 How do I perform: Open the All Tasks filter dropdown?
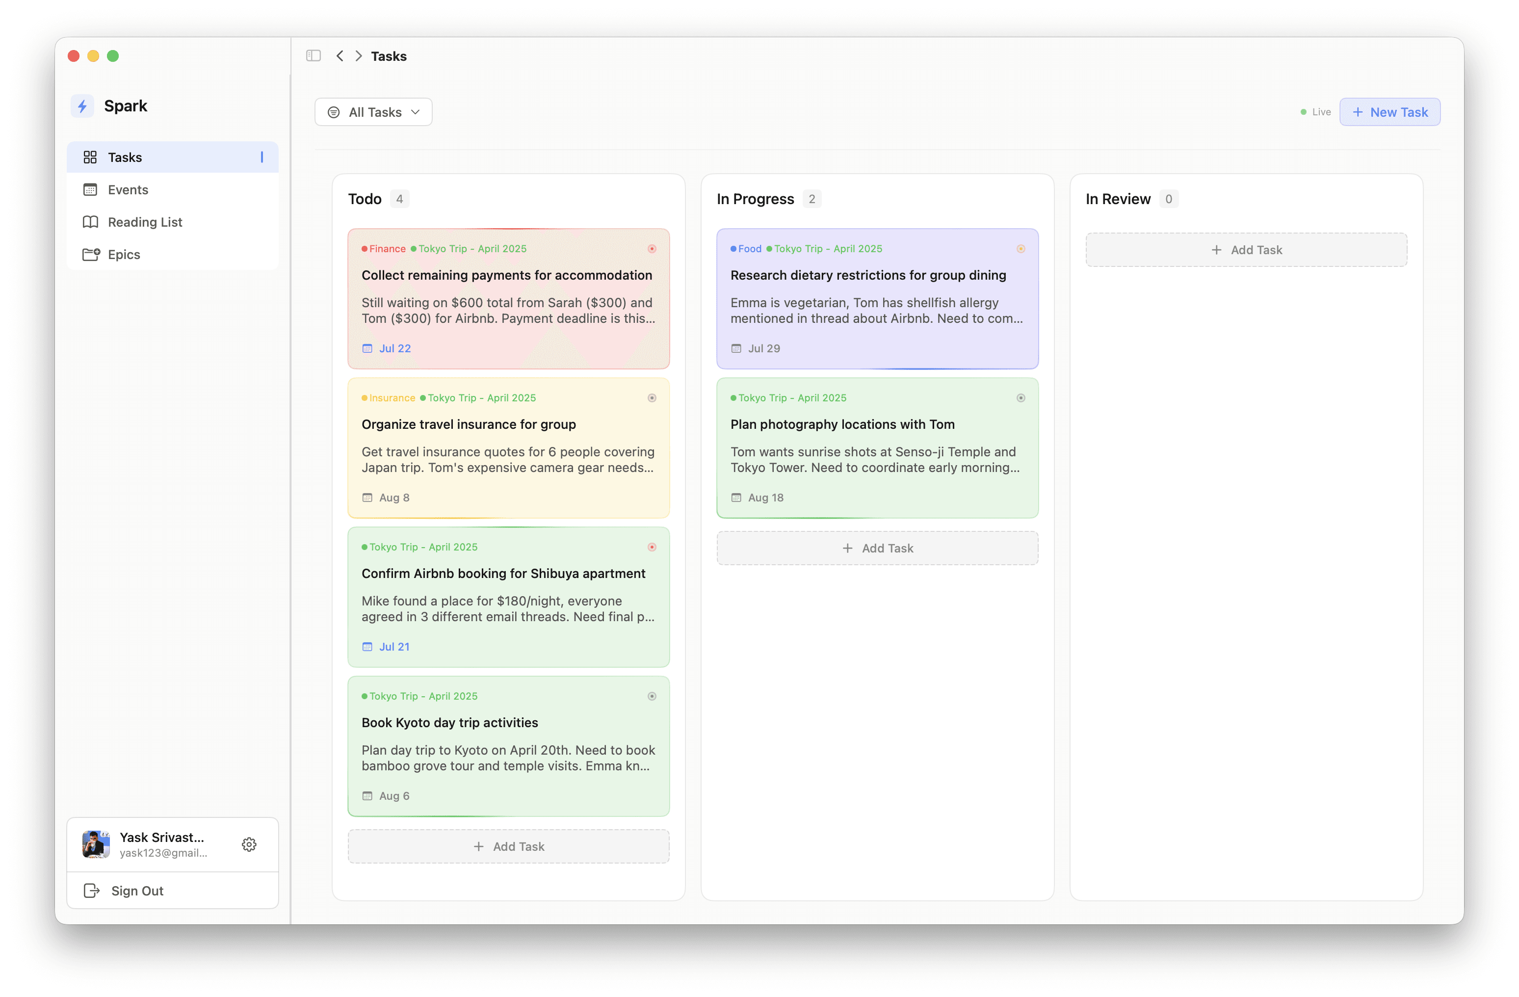pos(373,112)
